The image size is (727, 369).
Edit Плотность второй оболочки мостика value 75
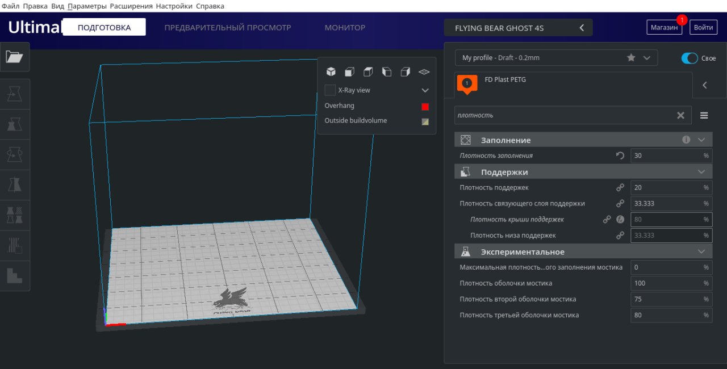coord(671,299)
